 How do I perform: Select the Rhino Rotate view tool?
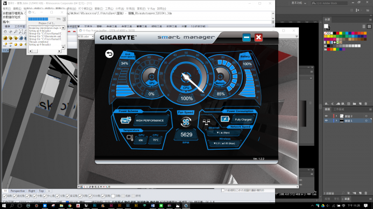tap(10, 31)
